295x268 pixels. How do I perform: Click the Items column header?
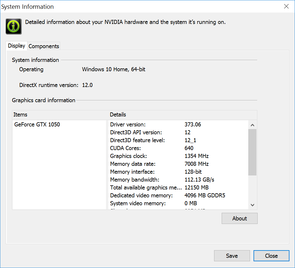(20, 115)
